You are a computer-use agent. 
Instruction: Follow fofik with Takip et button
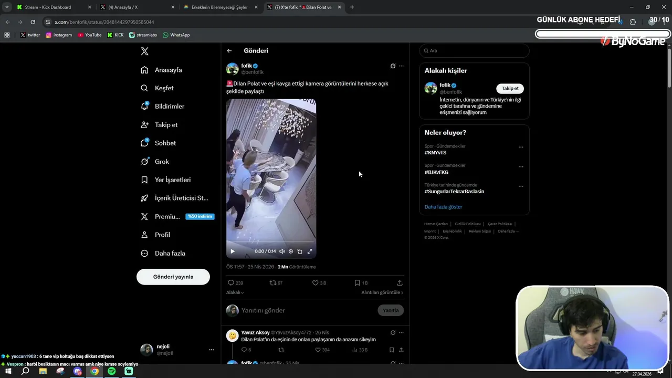[x=510, y=88]
